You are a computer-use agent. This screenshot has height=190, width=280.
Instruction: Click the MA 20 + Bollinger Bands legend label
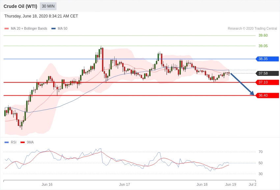coord(29,28)
